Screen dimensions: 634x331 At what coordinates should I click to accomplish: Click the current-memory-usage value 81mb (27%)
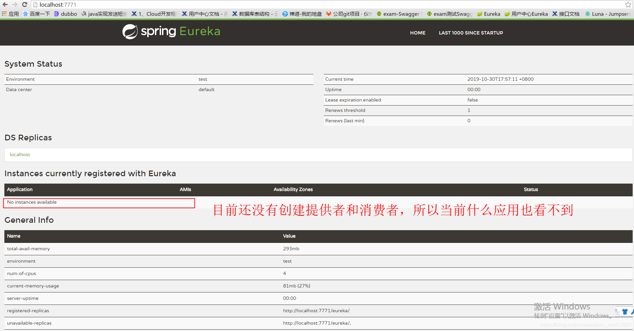[297, 286]
